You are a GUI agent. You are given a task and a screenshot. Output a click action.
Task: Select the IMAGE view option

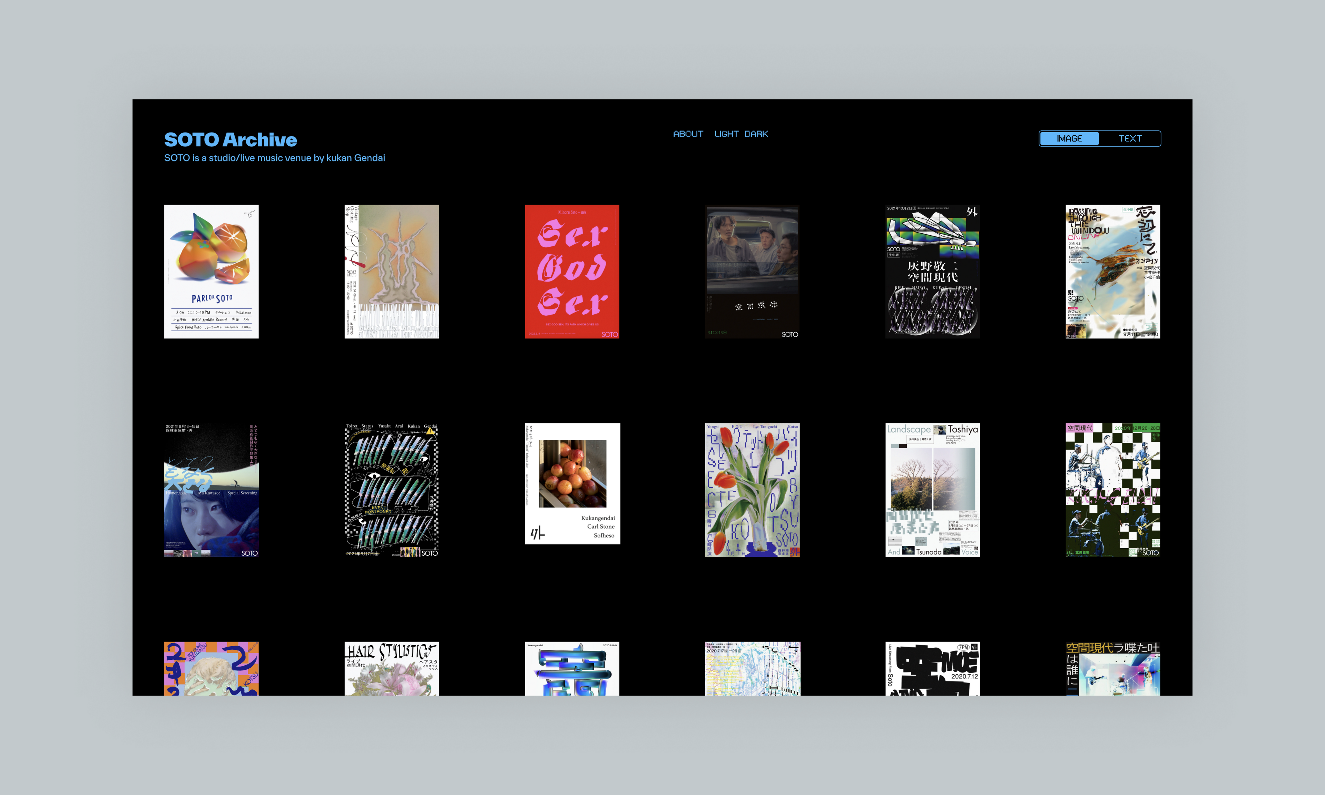(x=1069, y=138)
